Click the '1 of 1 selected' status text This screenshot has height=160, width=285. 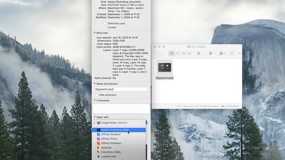(197, 106)
